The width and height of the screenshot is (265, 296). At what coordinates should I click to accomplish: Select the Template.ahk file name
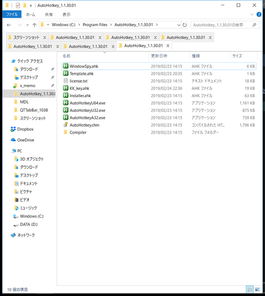pos(82,74)
